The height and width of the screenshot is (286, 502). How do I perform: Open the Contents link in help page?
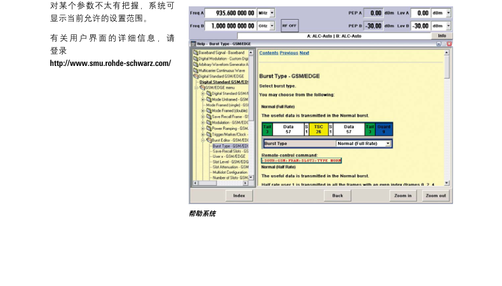(x=269, y=53)
